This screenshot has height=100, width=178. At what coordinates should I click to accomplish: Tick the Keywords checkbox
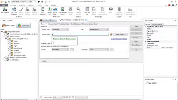[10, 43]
